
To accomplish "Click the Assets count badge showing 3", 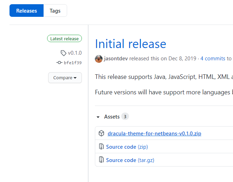I will [125, 116].
